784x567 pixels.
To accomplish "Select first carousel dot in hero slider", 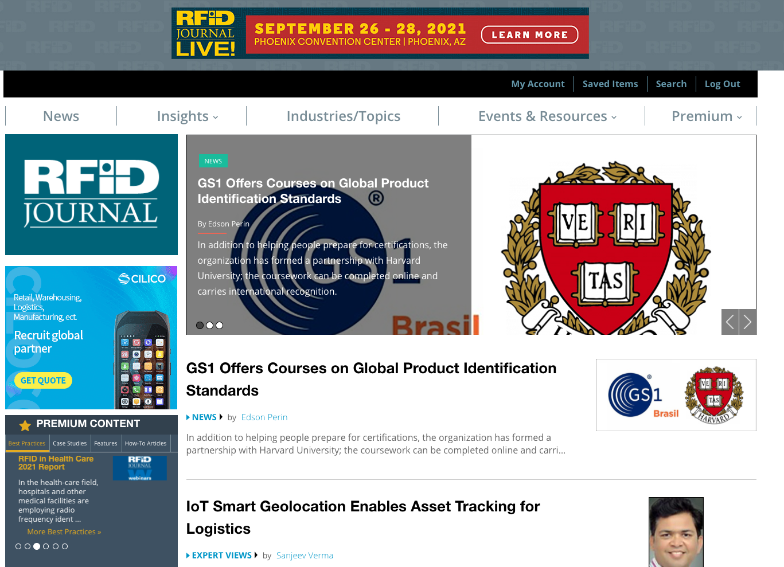I will click(200, 325).
